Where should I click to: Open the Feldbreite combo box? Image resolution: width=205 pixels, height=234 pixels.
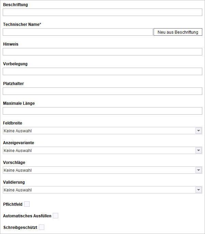[102, 131]
